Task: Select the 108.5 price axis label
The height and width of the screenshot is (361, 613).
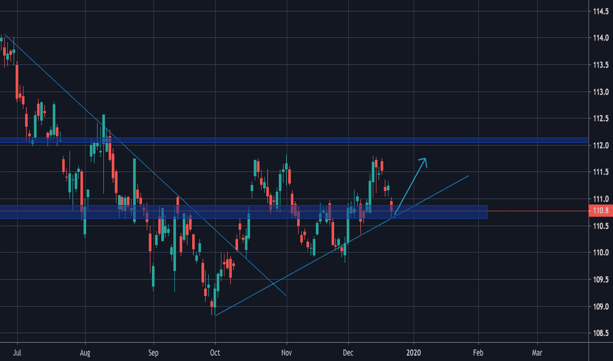Action: [x=601, y=333]
